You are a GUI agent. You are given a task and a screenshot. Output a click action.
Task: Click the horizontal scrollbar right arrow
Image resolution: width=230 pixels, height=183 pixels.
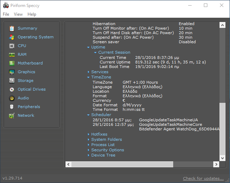(x=216, y=165)
